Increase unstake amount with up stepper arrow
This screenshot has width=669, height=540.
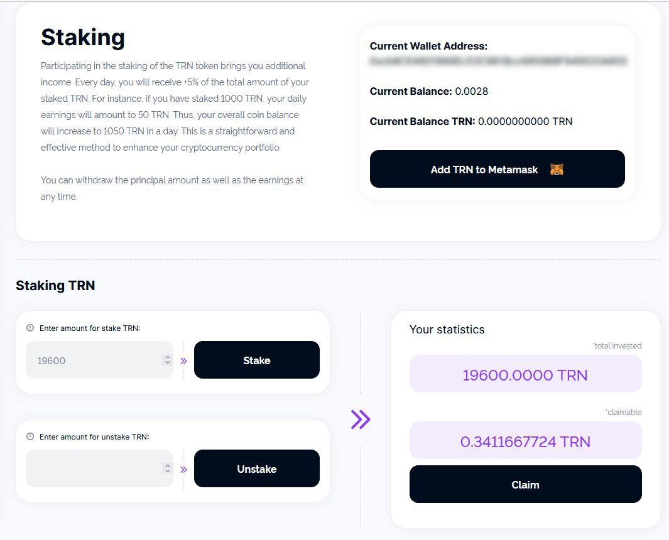[167, 466]
